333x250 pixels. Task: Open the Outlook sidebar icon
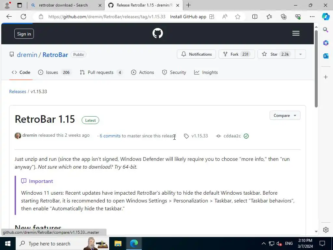point(326,56)
